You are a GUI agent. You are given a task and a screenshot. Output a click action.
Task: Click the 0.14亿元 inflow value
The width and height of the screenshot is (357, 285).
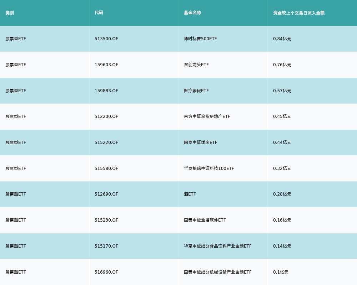pos(282,246)
